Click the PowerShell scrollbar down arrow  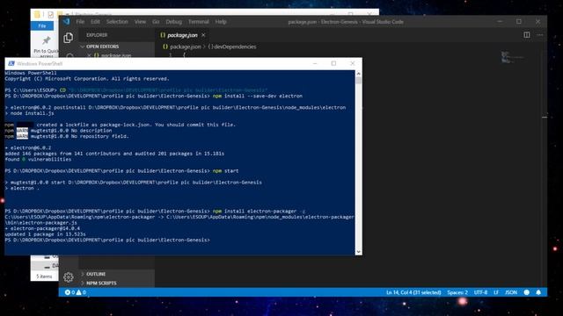pyautogui.click(x=358, y=252)
